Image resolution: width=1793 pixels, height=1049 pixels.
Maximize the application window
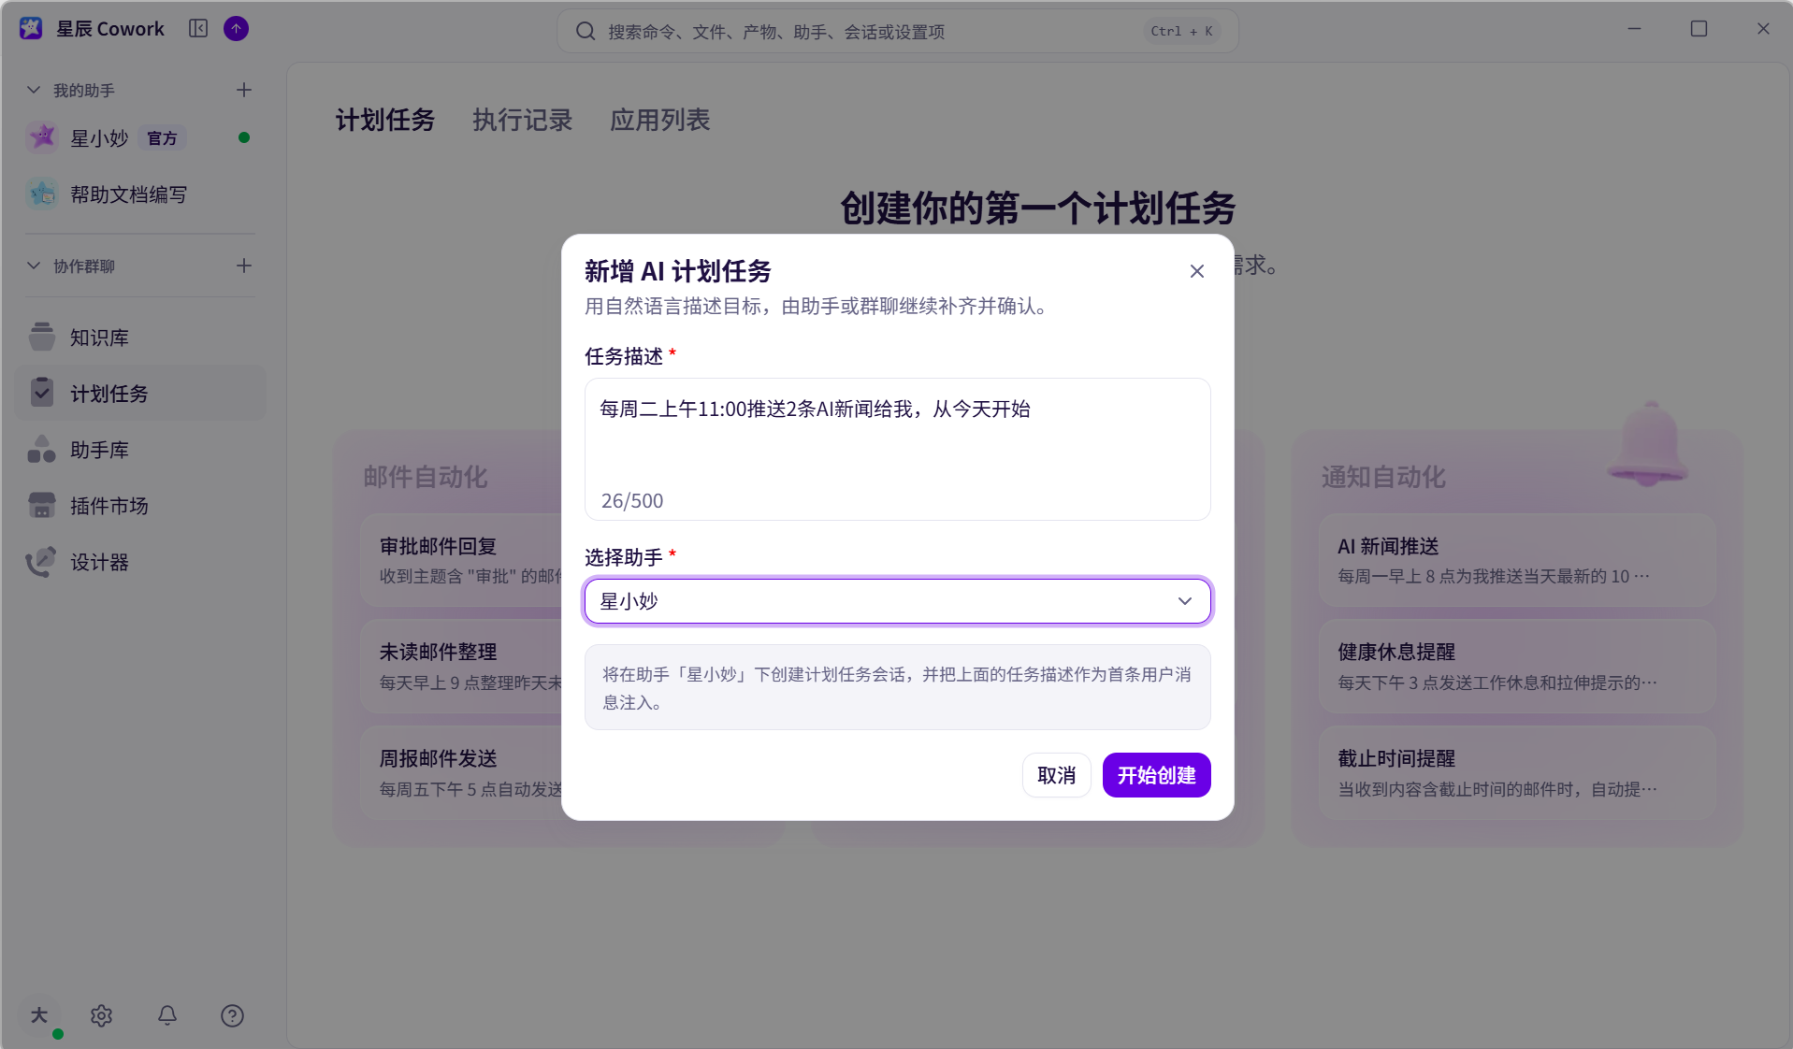click(1699, 29)
